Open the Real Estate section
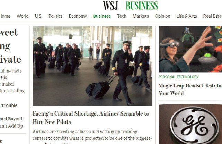Image resolution: width=222 pixels, height=144 pixels. [x=213, y=16]
